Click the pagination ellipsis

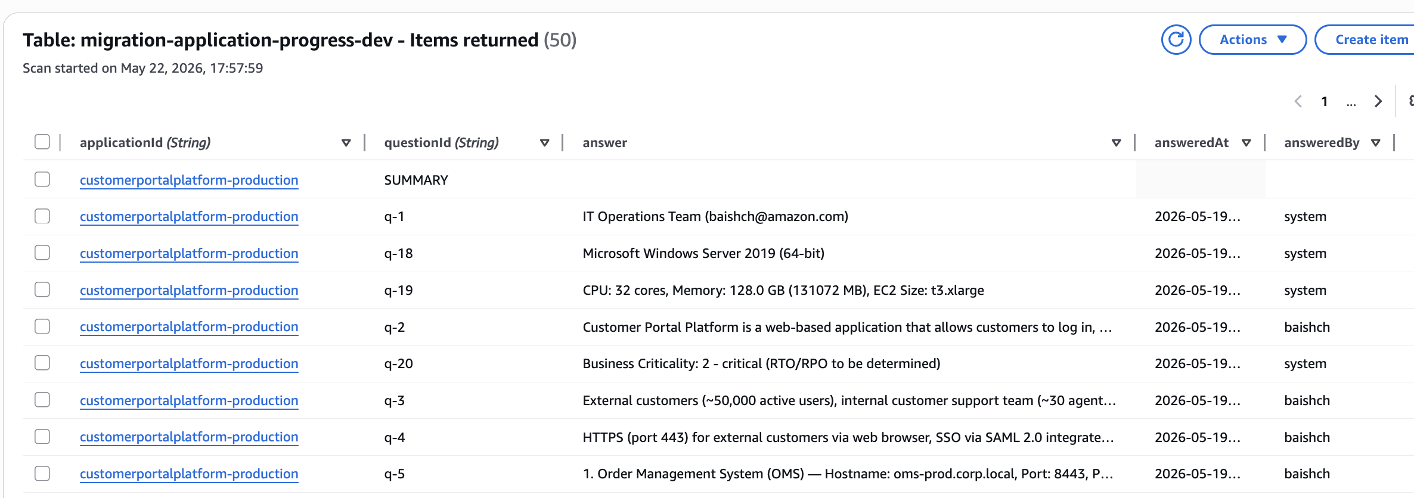tap(1351, 103)
